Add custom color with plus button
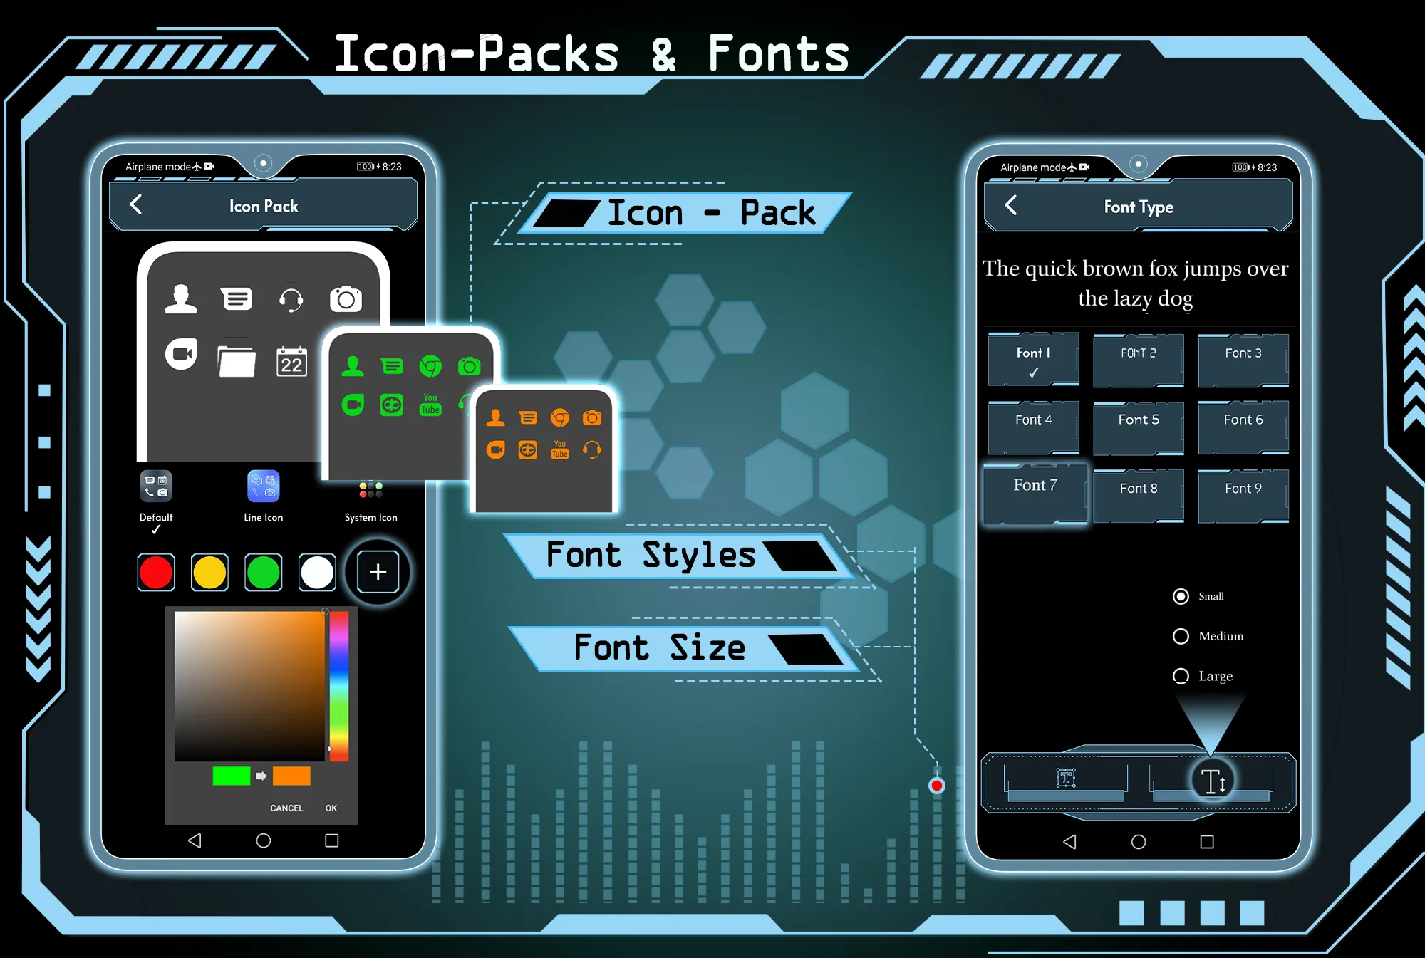This screenshot has width=1425, height=958. pos(378,571)
